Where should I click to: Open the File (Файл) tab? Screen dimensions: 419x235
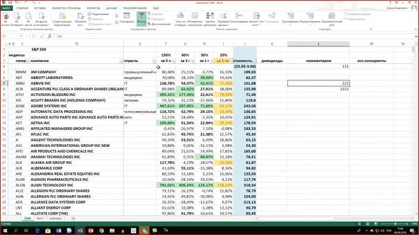click(x=6, y=8)
